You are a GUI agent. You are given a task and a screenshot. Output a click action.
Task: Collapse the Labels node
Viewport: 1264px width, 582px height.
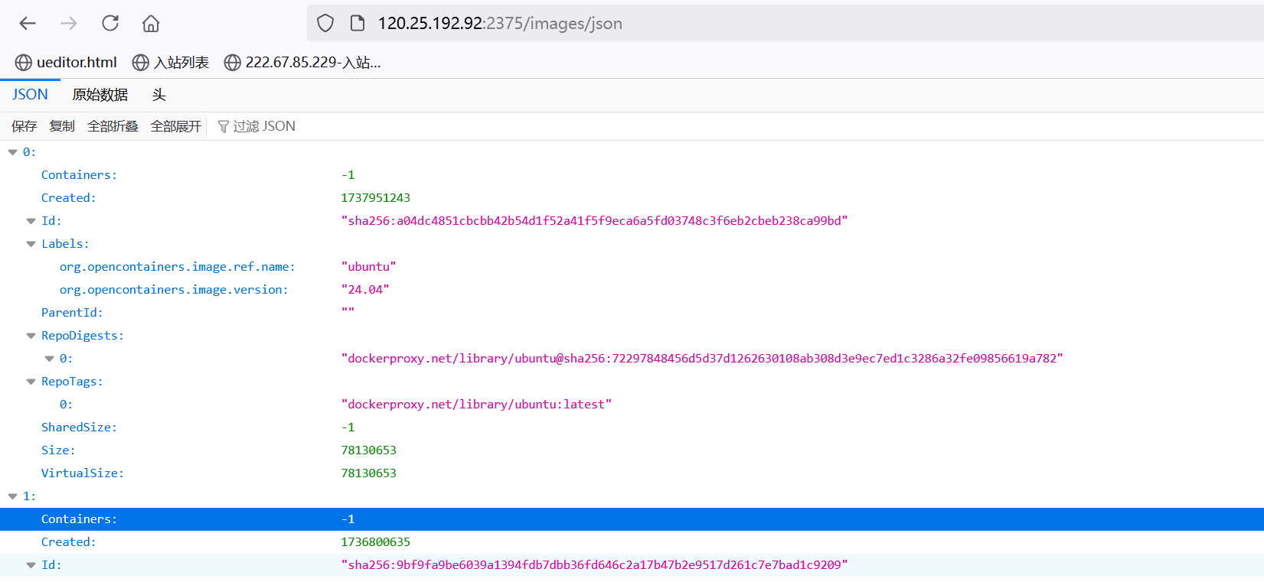(31, 244)
